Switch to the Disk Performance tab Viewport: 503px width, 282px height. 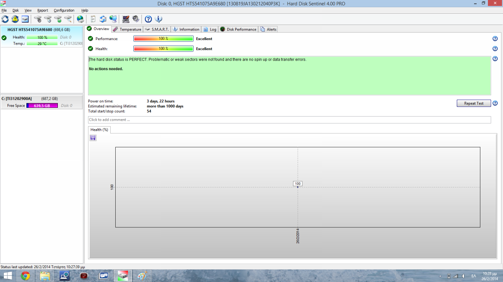point(239,29)
